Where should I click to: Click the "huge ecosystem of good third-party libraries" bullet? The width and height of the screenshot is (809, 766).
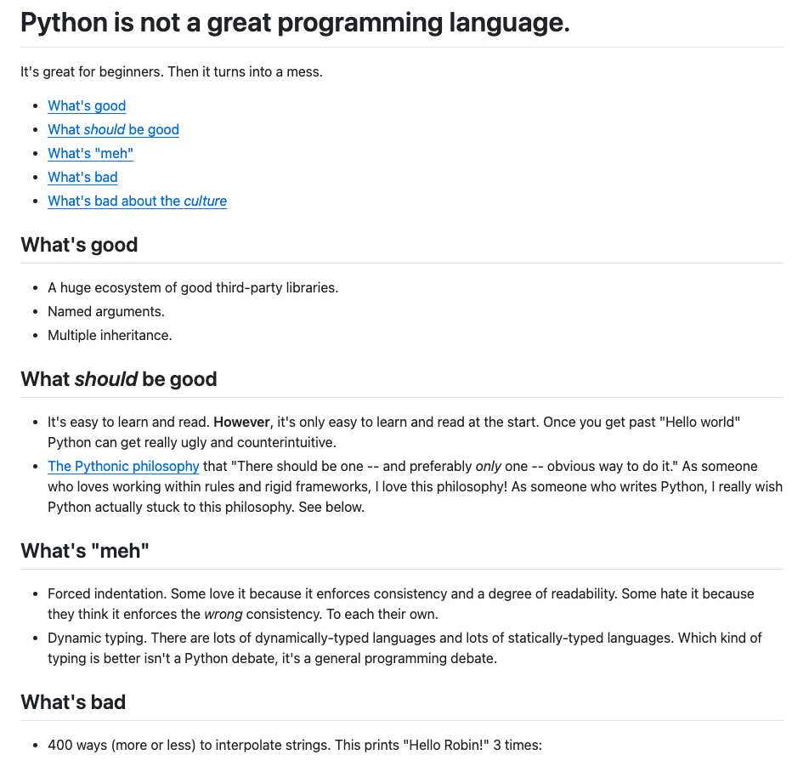[193, 287]
